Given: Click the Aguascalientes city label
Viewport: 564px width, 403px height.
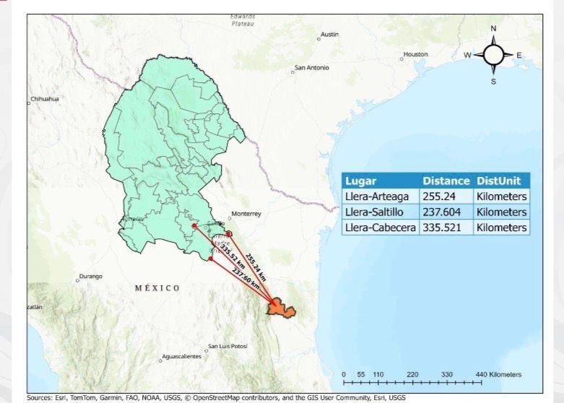Looking at the screenshot, I should 182,357.
